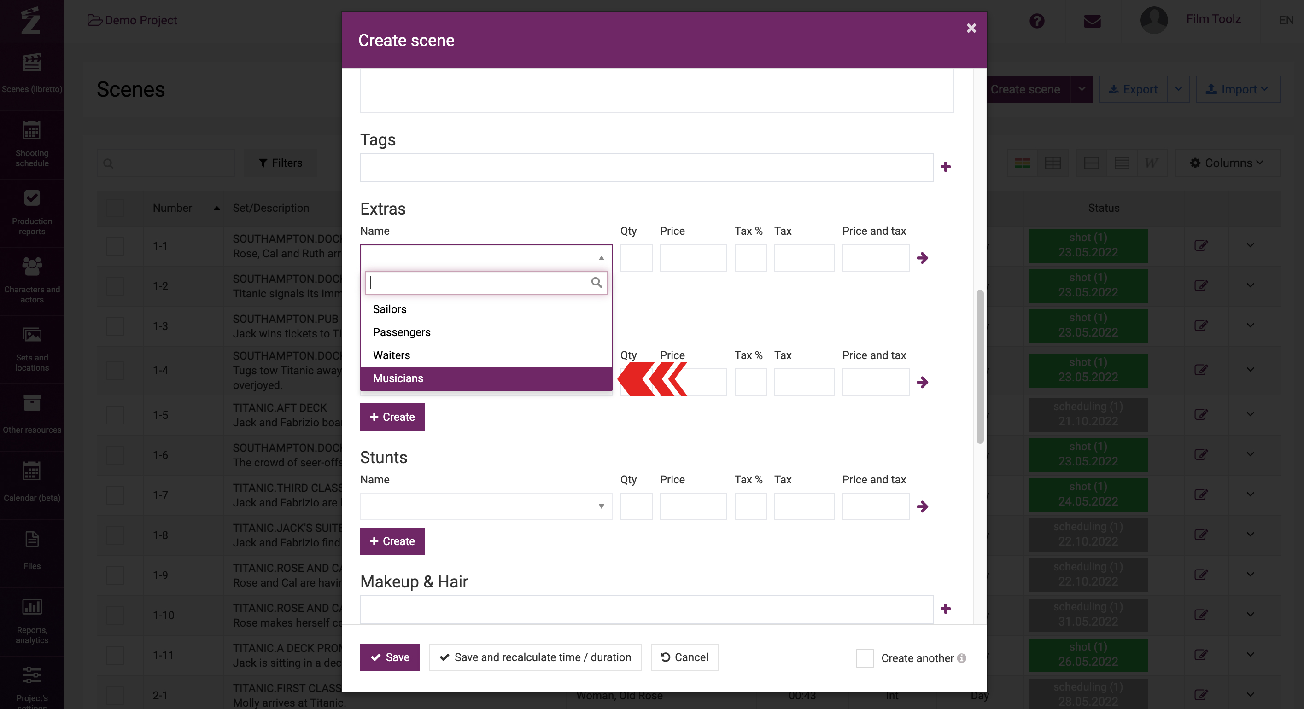Click the arrow icon next to Extras row
This screenshot has width=1304, height=709.
[922, 258]
